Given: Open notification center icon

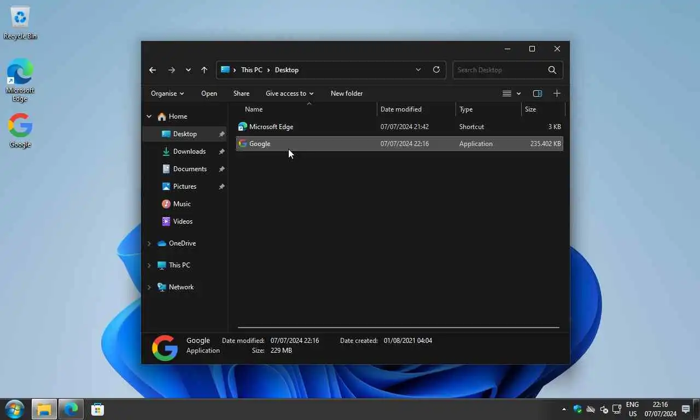Looking at the screenshot, I should click(686, 409).
